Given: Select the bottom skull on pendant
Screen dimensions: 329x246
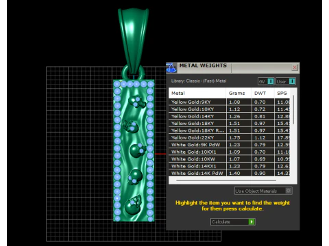Looking at the screenshot, I should [134, 205].
